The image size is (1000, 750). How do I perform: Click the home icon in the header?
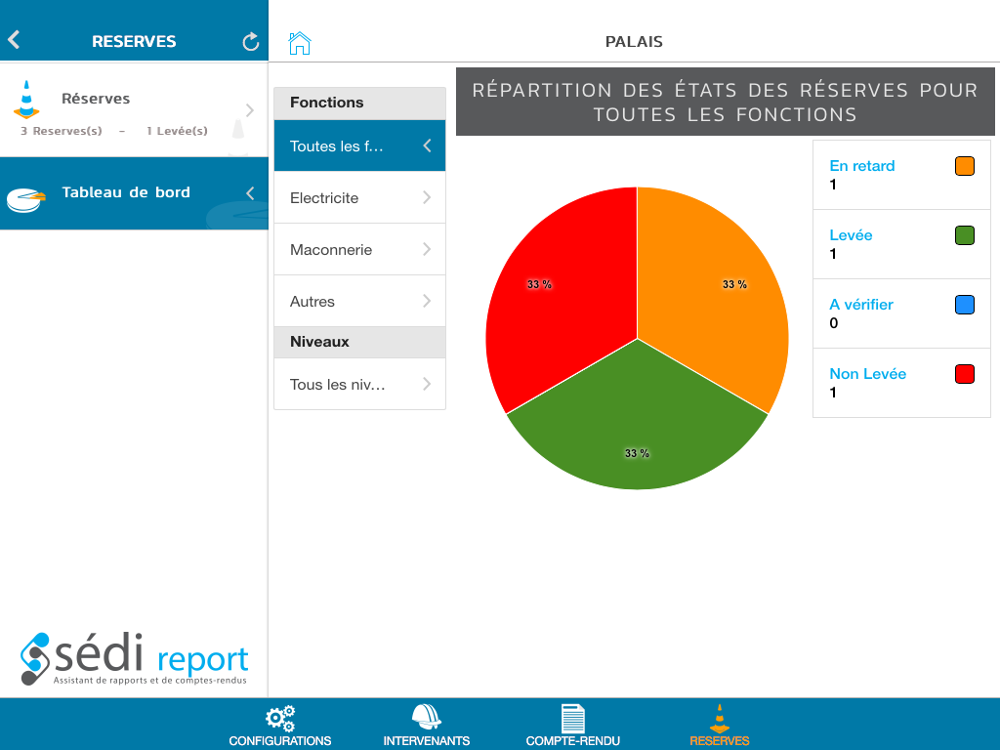pyautogui.click(x=300, y=43)
